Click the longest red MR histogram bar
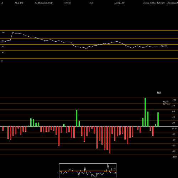Image resolution: width=178 pixels, height=178 pixels. click(x=110, y=140)
